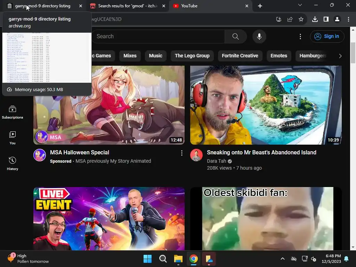Viewport: 356px width, 267px height.
Task: Click the Sign in button
Action: [x=327, y=36]
